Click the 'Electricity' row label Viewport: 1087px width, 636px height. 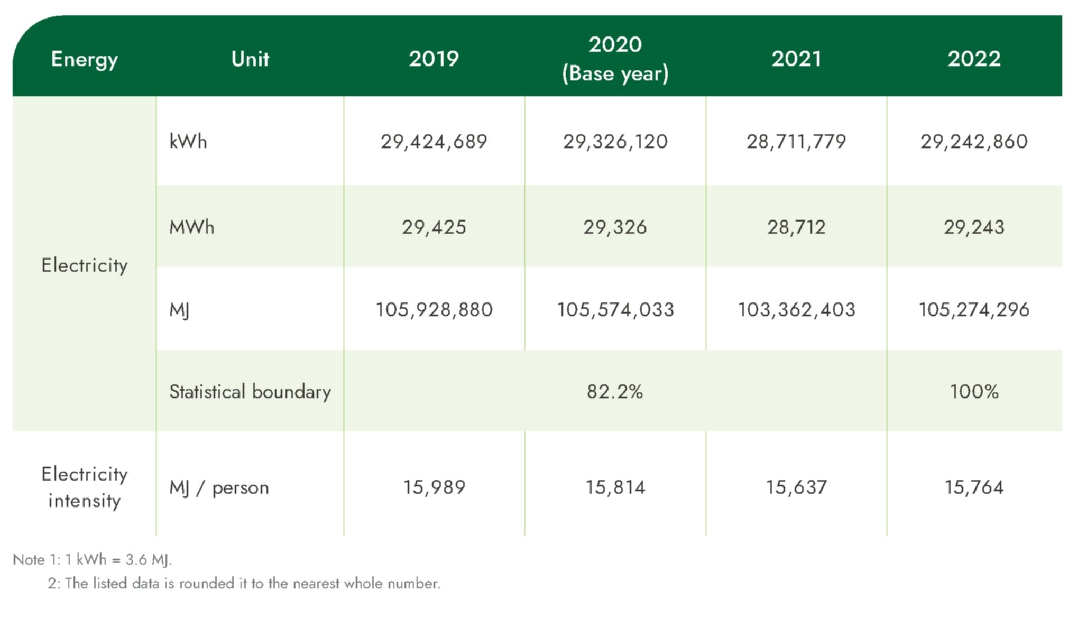click(x=85, y=265)
